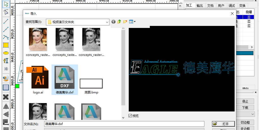Click the camera capture tool icon
This screenshot has width=260, height=130.
tap(6, 79)
